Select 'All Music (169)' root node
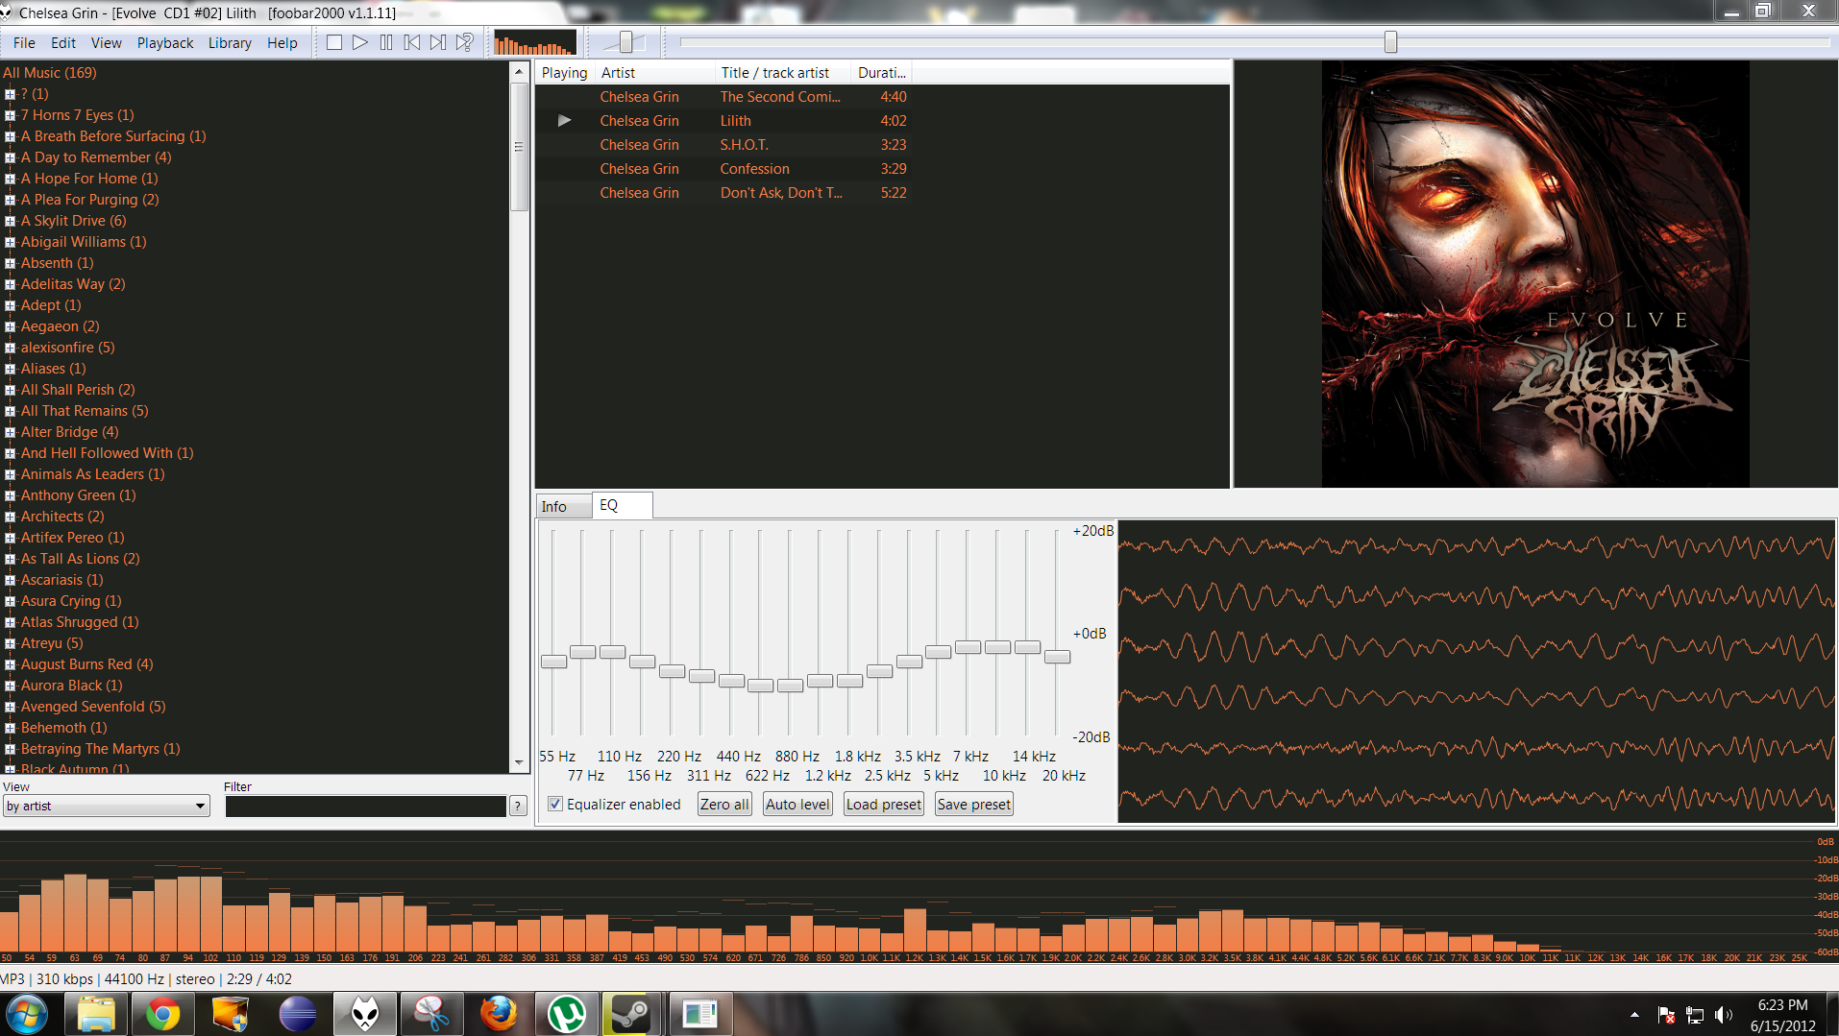This screenshot has width=1839, height=1036. pyautogui.click(x=50, y=73)
